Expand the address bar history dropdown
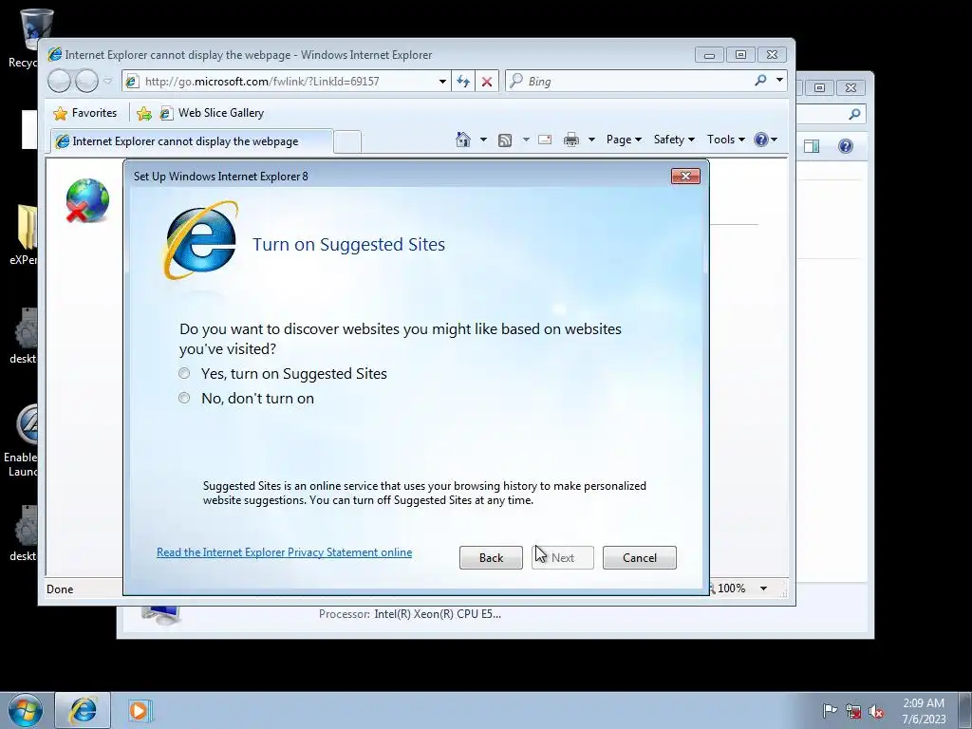 coord(442,82)
